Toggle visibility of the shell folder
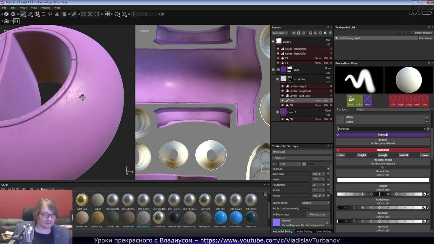434x244 pixels. click(x=273, y=70)
